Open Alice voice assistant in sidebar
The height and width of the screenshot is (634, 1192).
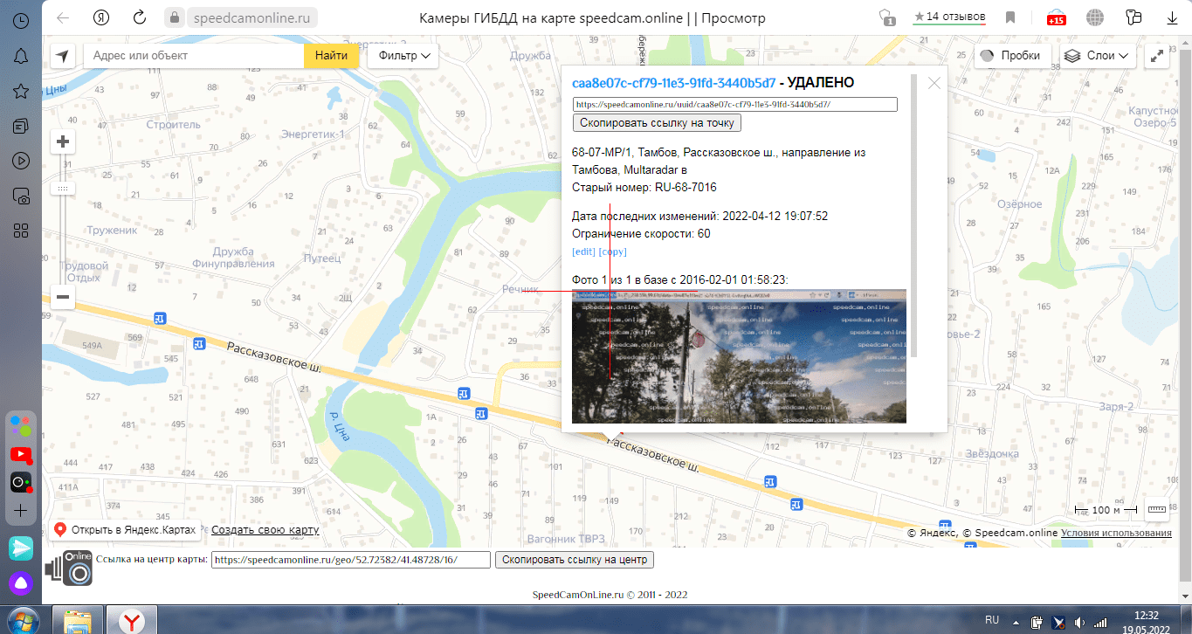[21, 583]
